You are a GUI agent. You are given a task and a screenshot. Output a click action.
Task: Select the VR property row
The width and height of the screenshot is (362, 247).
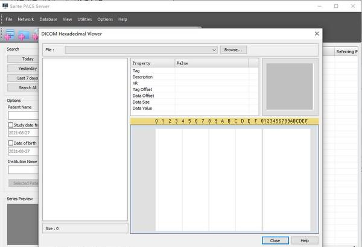click(x=194, y=83)
